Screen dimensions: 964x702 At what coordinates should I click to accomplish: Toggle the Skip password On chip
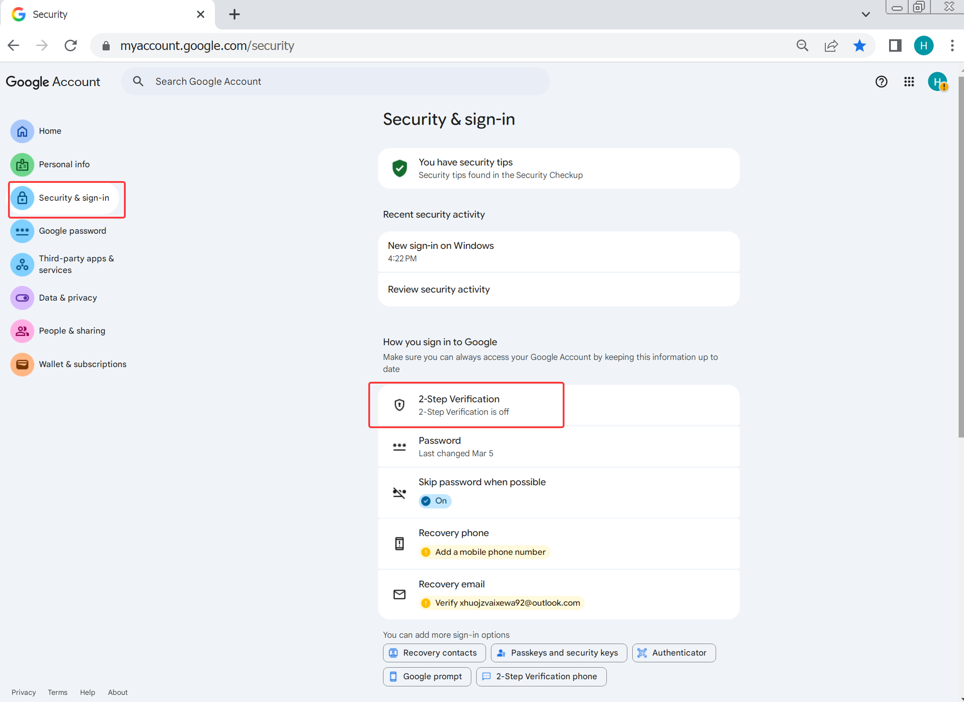(x=435, y=501)
